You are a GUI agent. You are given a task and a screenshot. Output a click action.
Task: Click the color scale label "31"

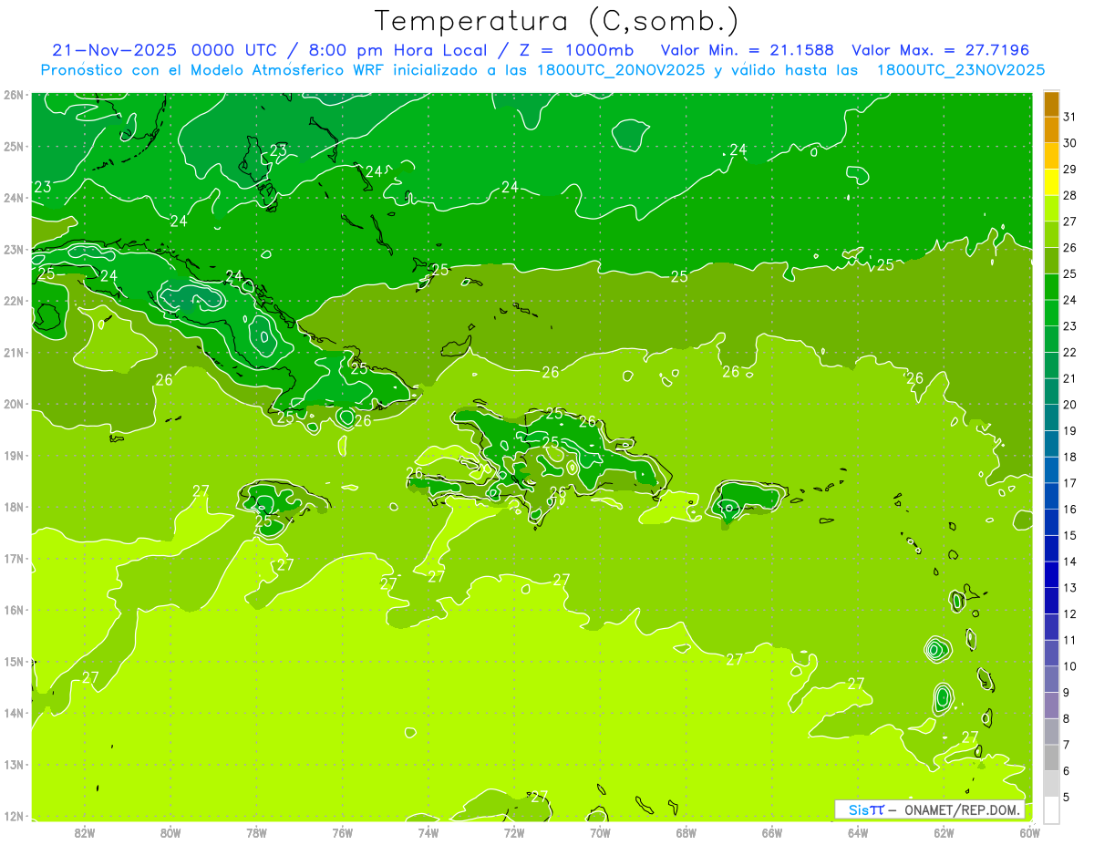1070,116
